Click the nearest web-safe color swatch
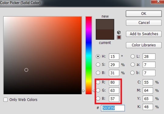The width and height of the screenshot is (164, 114). (119, 37)
